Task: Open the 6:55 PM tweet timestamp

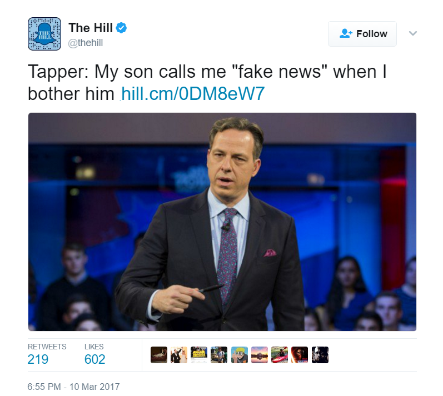Action: pyautogui.click(x=73, y=387)
